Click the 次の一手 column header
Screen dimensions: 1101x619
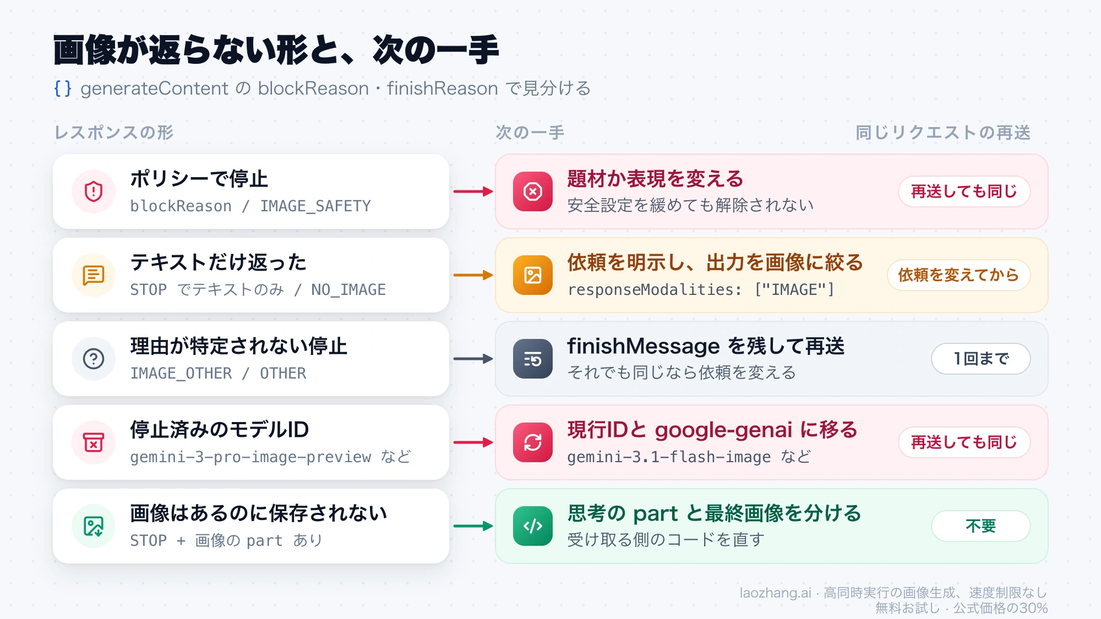(530, 133)
